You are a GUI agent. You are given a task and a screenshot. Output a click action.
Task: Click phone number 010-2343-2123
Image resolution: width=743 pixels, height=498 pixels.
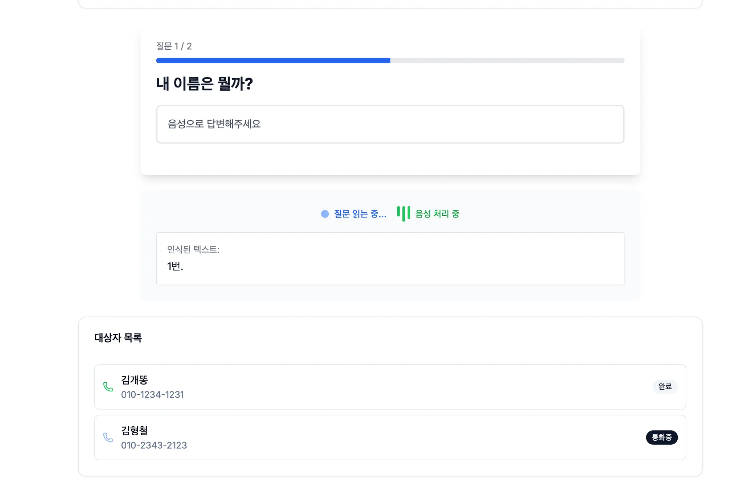[x=154, y=445]
